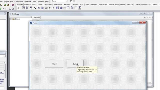Open the help book icon
The image size is (160, 90).
tap(13, 5)
